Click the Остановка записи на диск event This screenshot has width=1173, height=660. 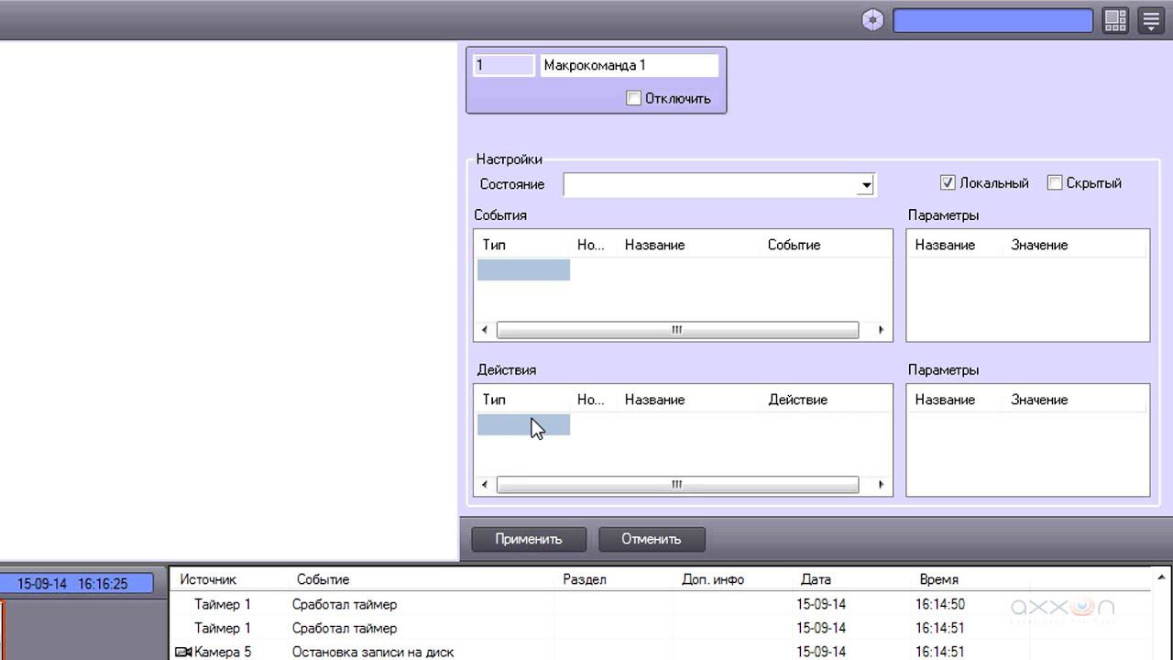click(x=373, y=652)
